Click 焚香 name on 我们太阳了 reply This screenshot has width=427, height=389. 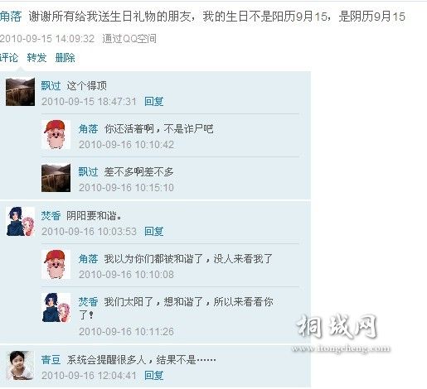[x=88, y=302]
